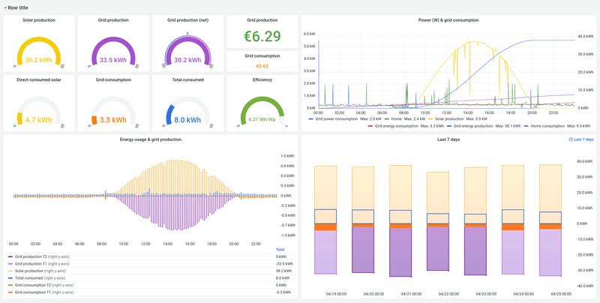Screen dimensions: 600x303
Task: Click the 4.7 kWh gauge value
Action: (39, 120)
